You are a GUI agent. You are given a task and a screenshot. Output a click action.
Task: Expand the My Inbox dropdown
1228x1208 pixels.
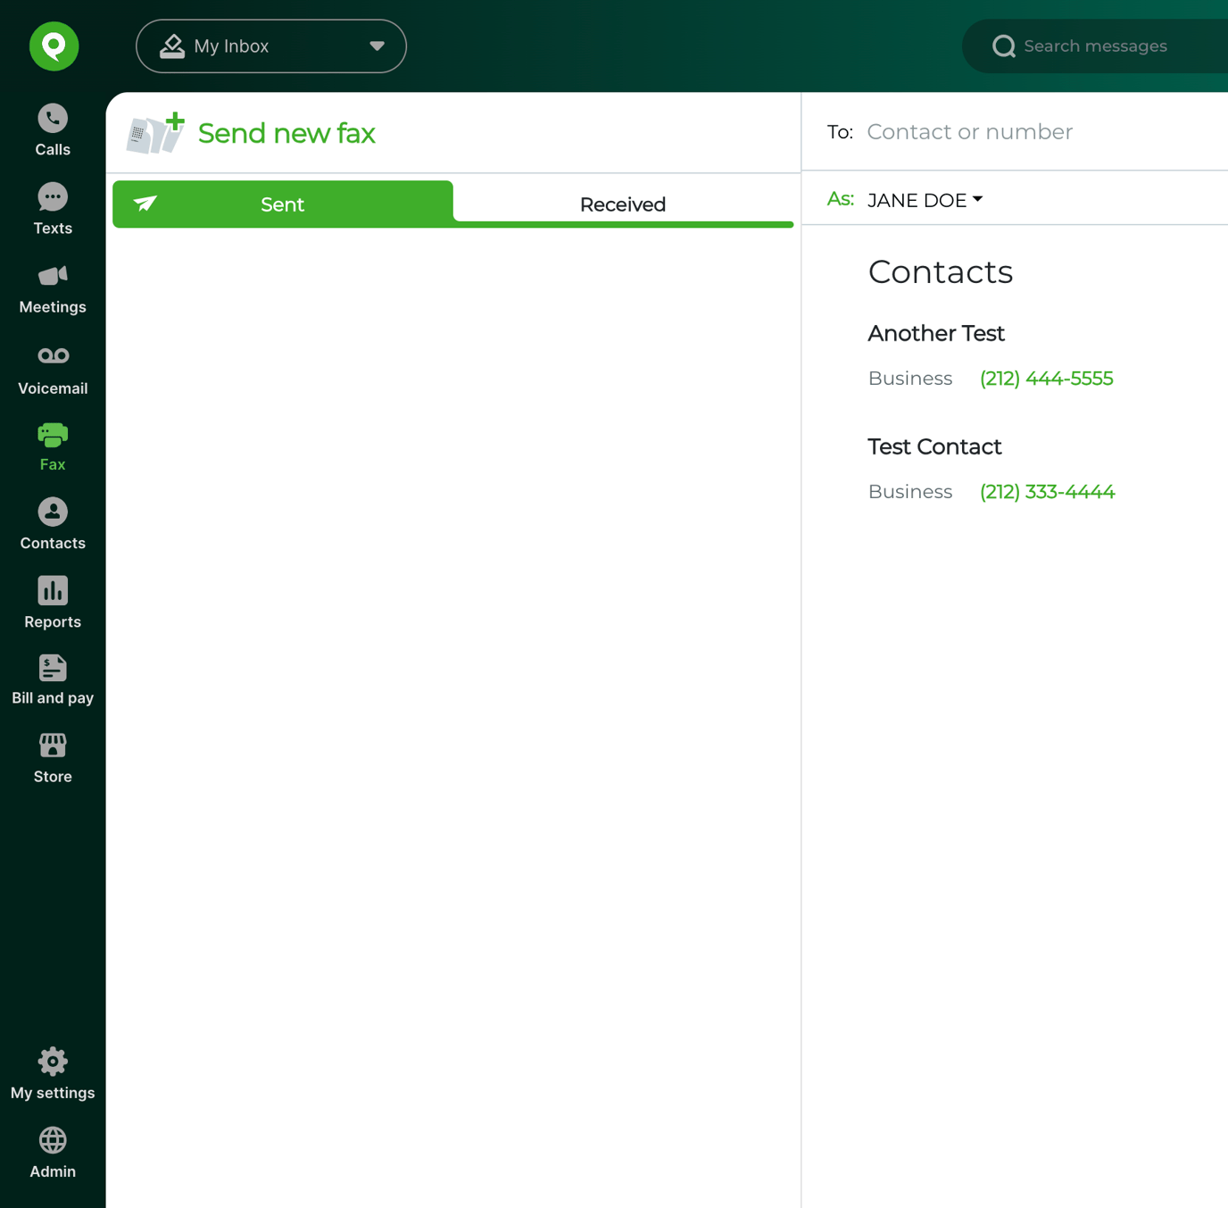point(270,46)
